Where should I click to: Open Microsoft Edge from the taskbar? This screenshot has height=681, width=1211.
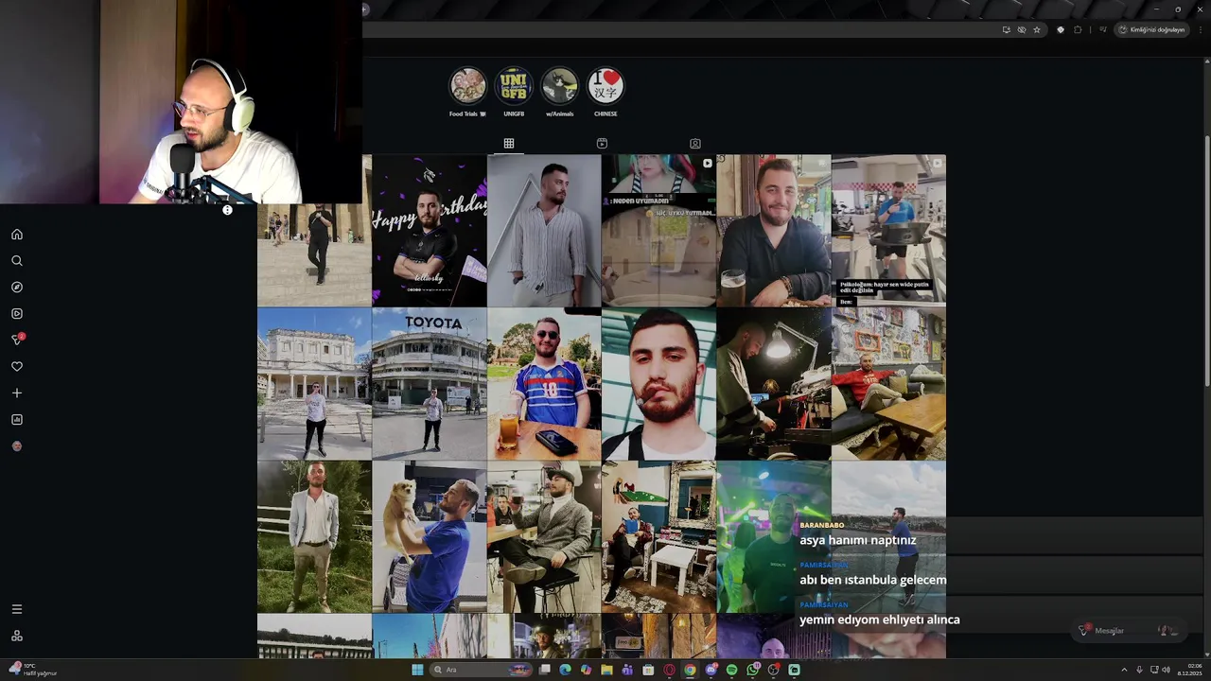566,670
